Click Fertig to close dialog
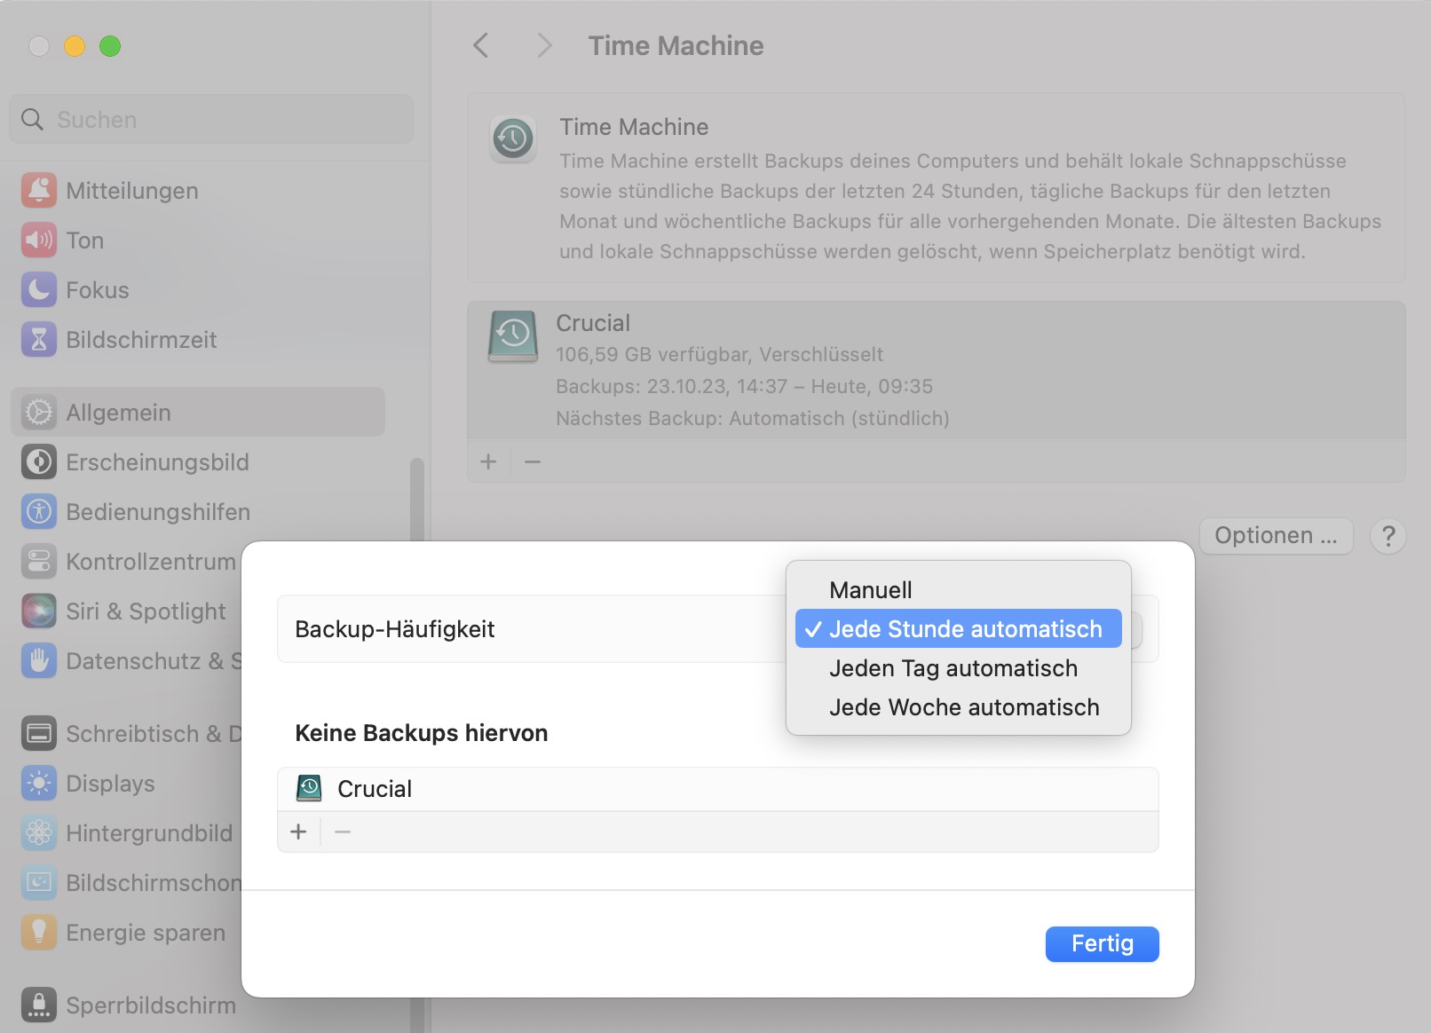The width and height of the screenshot is (1431, 1033). pyautogui.click(x=1102, y=943)
